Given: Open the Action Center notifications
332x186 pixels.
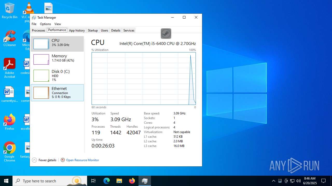Looking at the screenshot, I should [323, 181].
